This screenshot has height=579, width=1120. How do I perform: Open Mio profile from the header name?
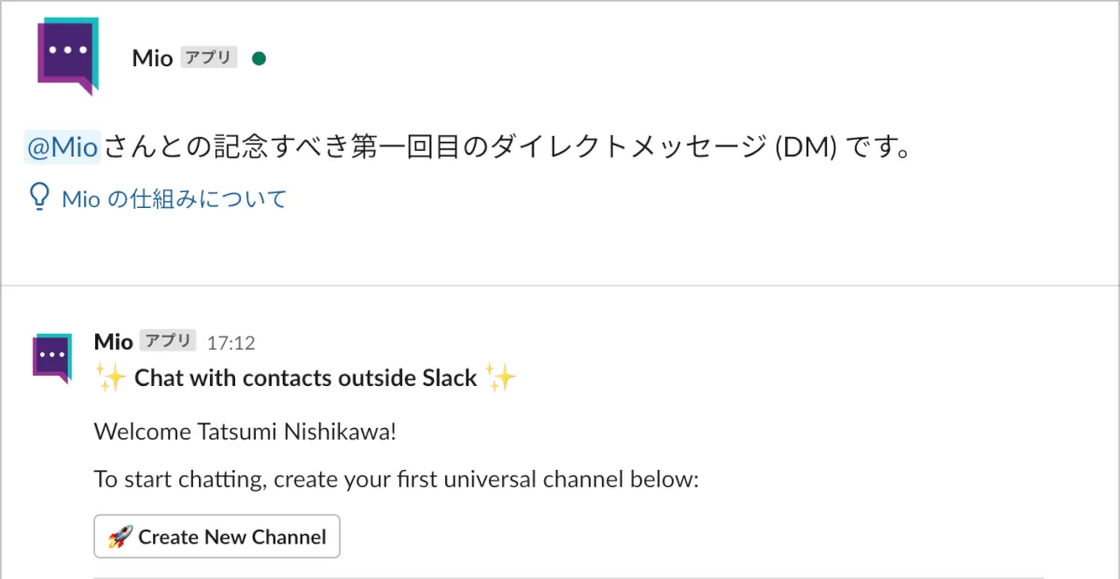click(152, 58)
